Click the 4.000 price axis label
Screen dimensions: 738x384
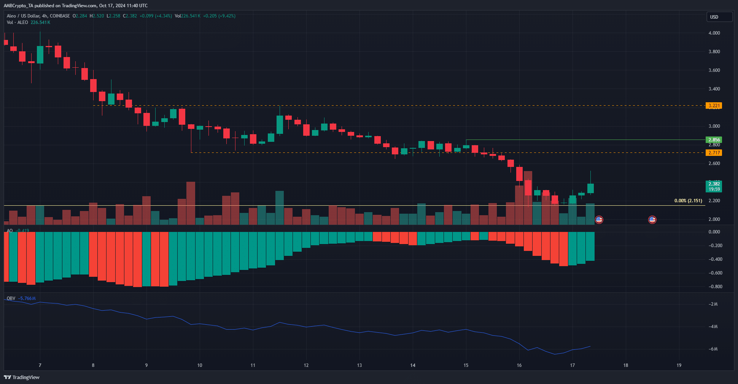(x=714, y=33)
